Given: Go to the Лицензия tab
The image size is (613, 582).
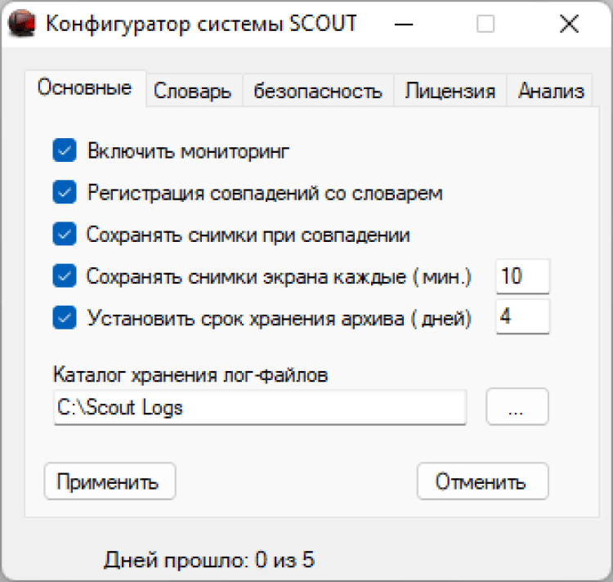Looking at the screenshot, I should 450,91.
